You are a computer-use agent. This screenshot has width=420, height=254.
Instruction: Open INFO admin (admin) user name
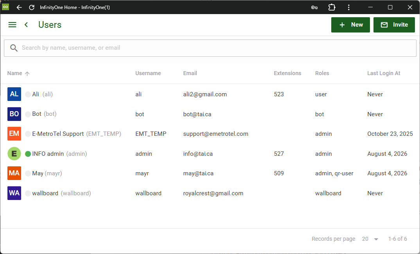pyautogui.click(x=59, y=154)
